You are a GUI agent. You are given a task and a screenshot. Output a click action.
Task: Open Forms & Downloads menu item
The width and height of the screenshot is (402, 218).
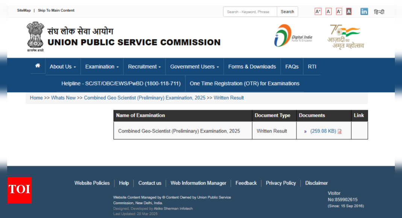pyautogui.click(x=252, y=67)
